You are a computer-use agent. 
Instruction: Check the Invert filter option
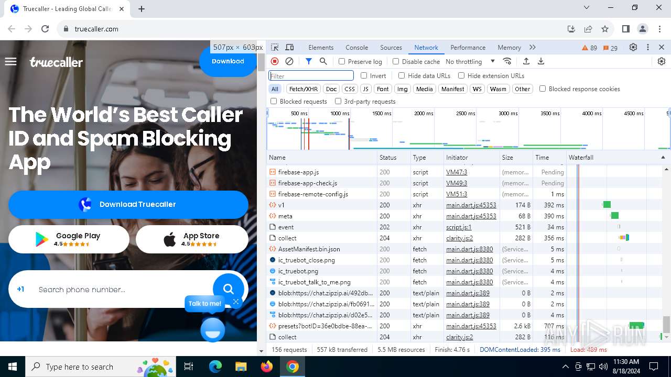(364, 75)
